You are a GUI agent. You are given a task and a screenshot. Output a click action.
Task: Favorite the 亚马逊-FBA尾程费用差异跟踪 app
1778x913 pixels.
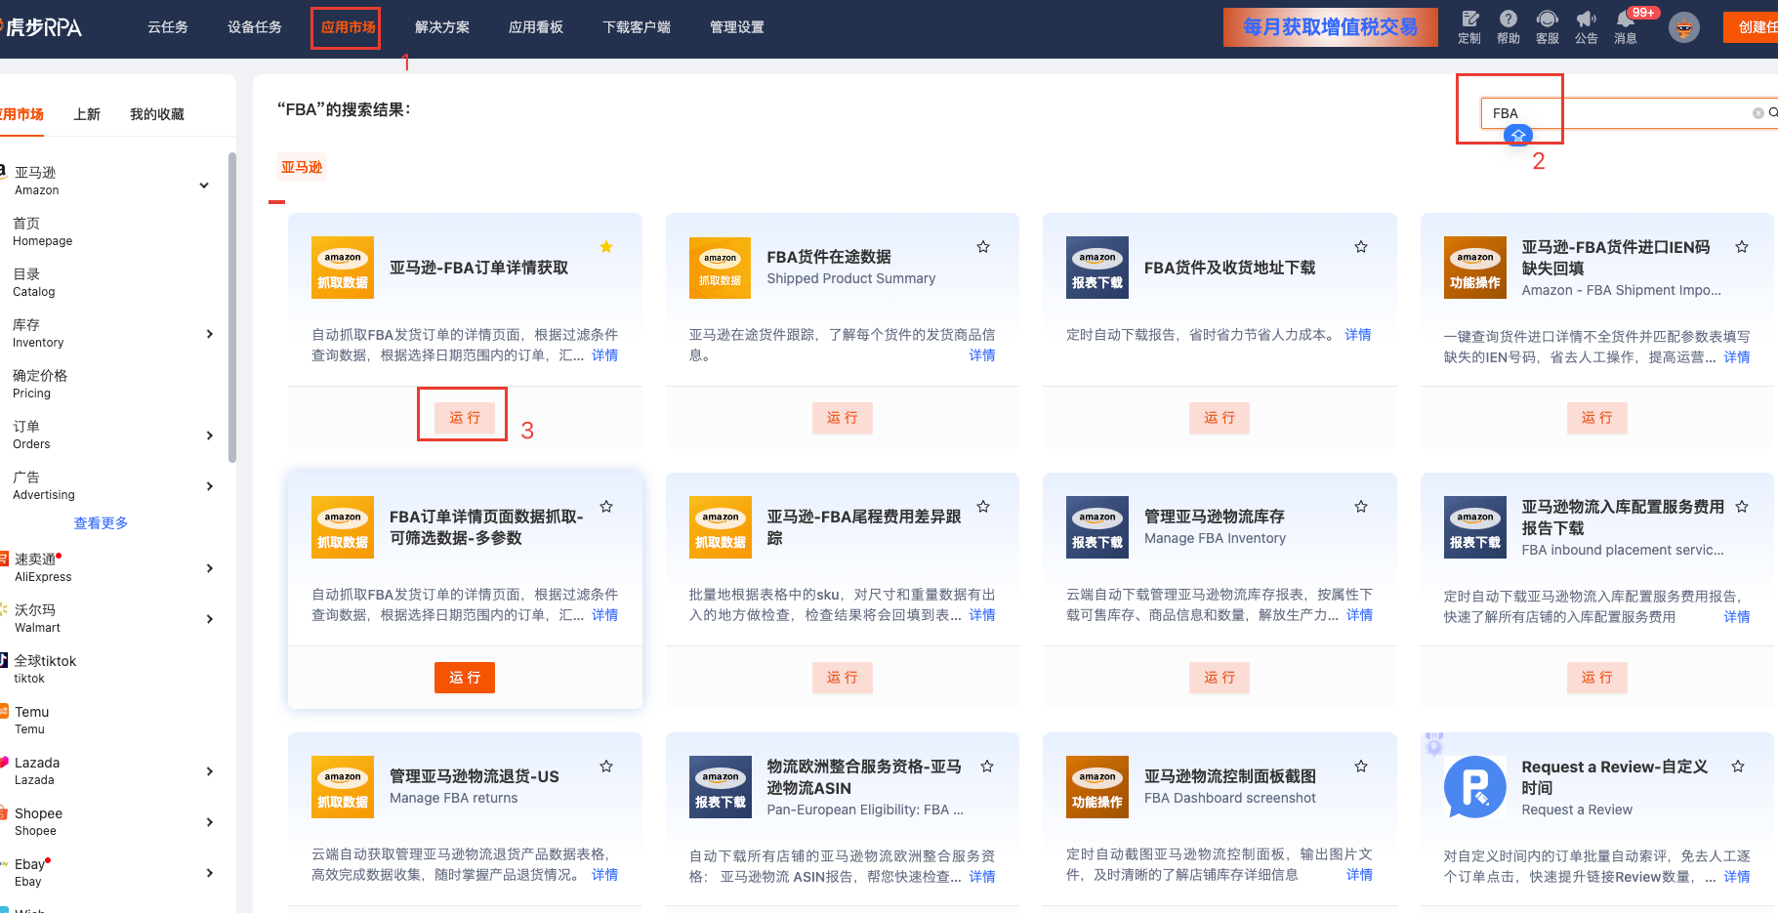(x=983, y=507)
